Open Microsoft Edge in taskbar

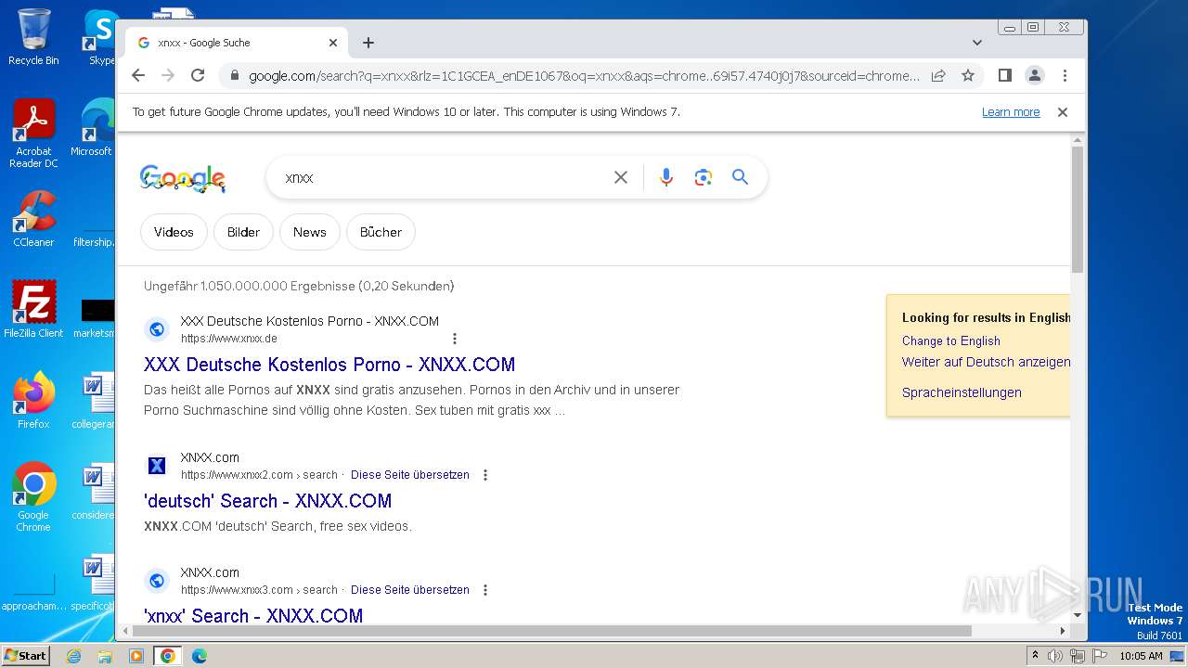200,656
